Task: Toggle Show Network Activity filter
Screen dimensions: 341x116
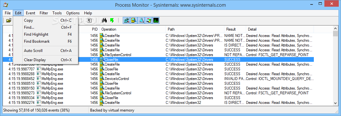Action: click(x=141, y=20)
